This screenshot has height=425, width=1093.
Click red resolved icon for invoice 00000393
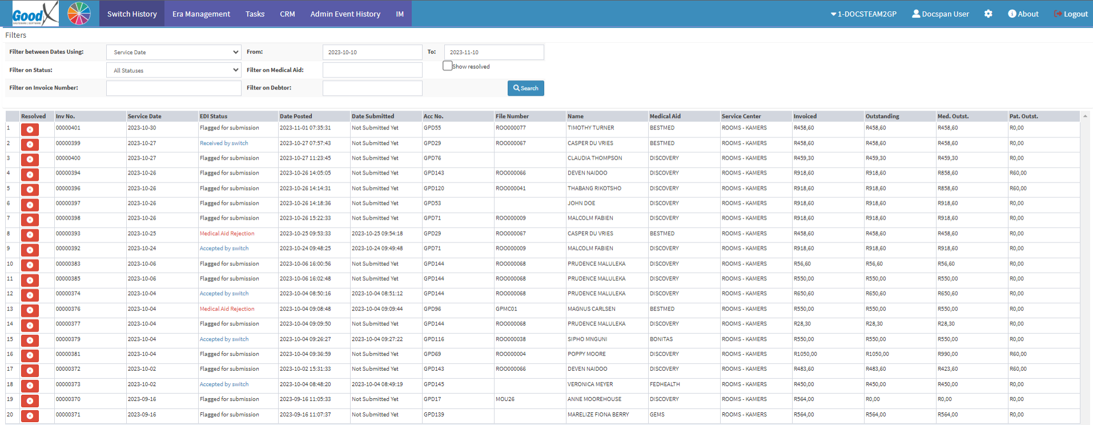tap(30, 235)
